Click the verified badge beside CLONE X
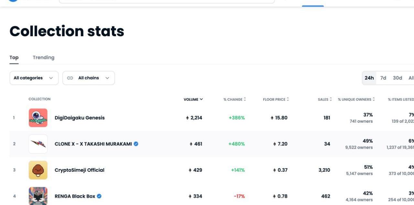The height and width of the screenshot is (205, 414). (136, 144)
